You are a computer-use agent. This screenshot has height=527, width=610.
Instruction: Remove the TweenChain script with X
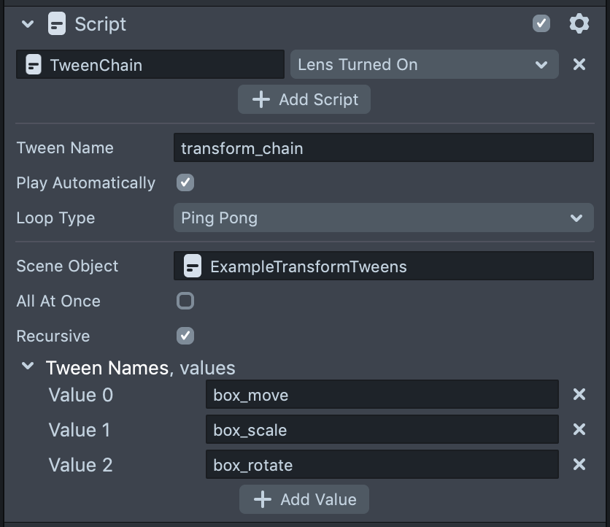(x=579, y=64)
